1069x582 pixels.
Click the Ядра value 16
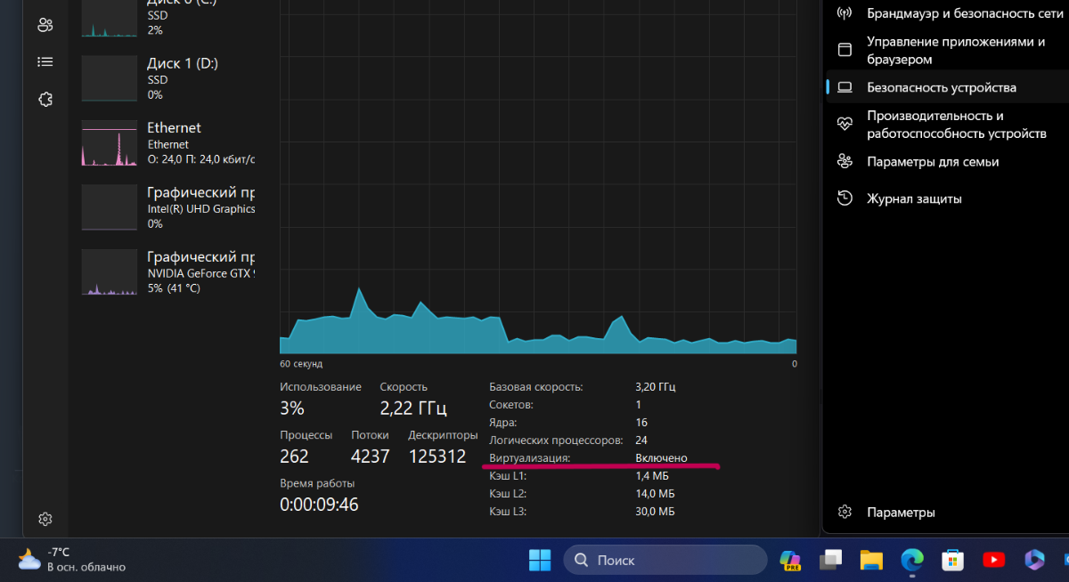coord(641,422)
